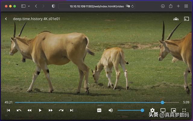This screenshot has width=193, height=121.
Task: Open a new Safari tab
Action: point(178,6)
